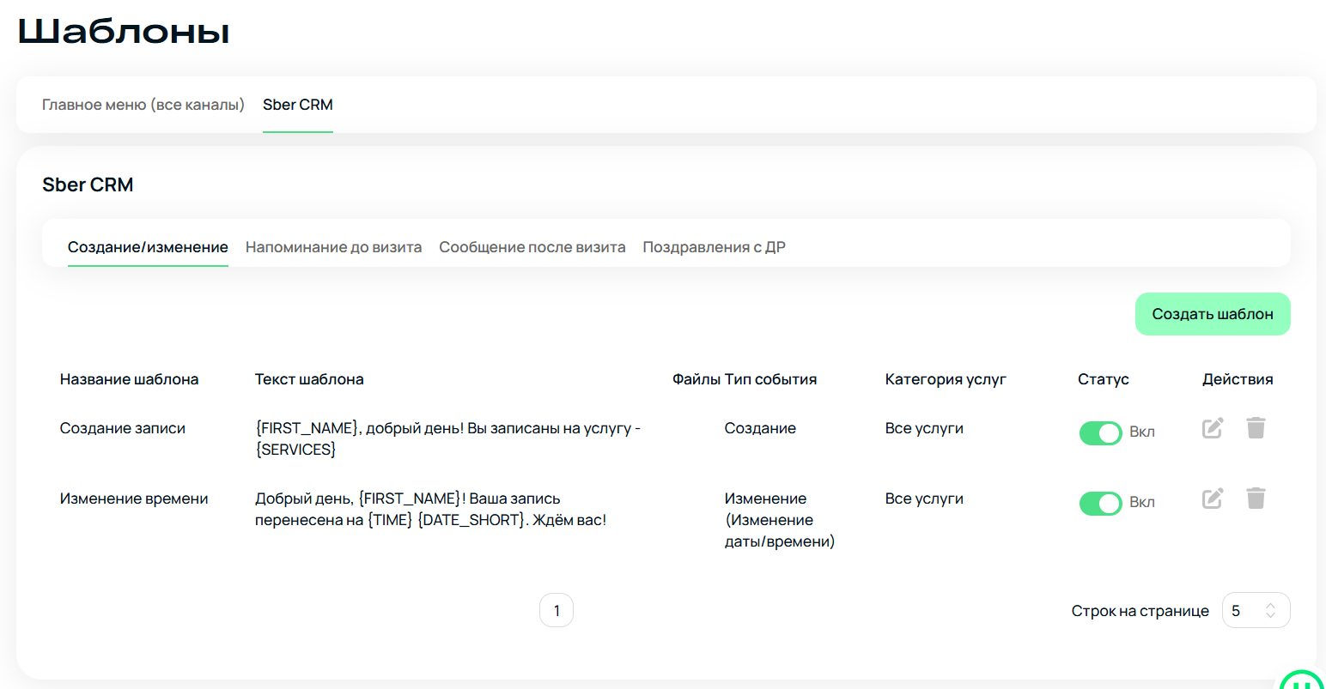Switch to Поздравления с ДР tab
1326x689 pixels.
[715, 247]
